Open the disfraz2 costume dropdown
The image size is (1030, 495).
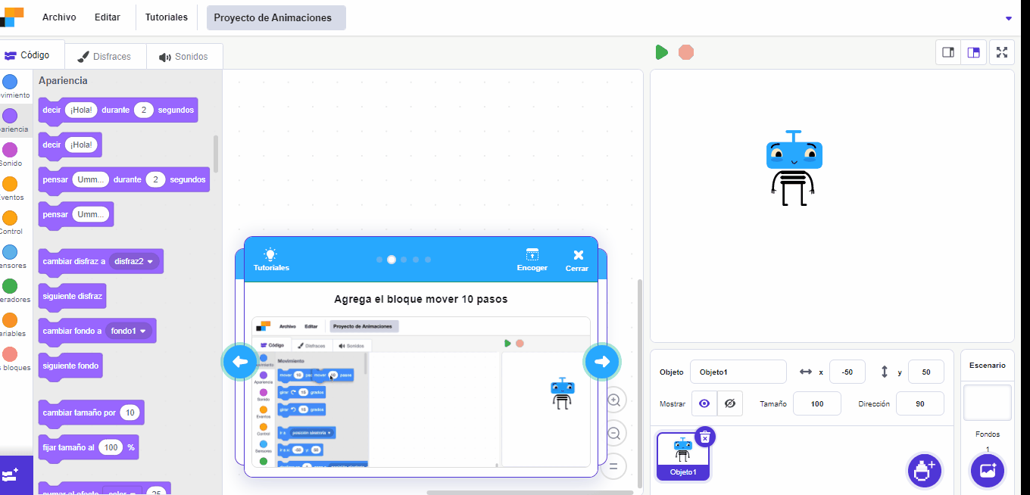pyautogui.click(x=134, y=261)
